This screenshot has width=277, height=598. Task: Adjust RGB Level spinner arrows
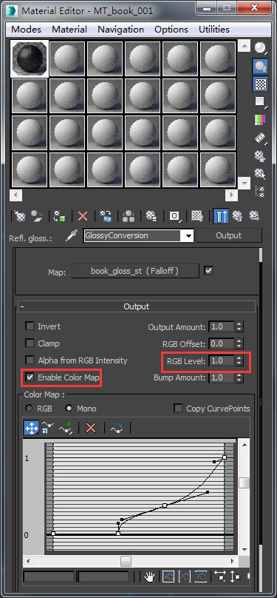[x=239, y=360]
